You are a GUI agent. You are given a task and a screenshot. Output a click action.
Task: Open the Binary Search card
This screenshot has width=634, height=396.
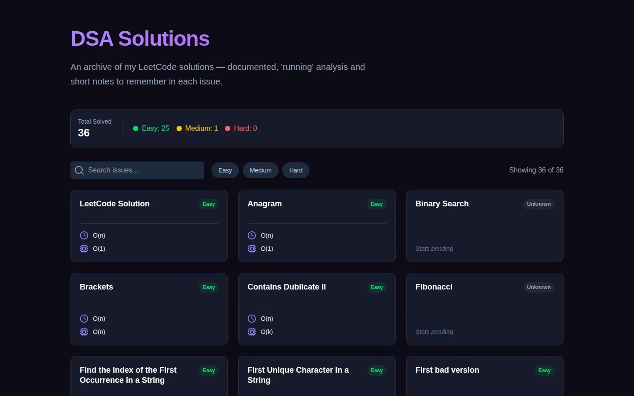[x=485, y=226]
